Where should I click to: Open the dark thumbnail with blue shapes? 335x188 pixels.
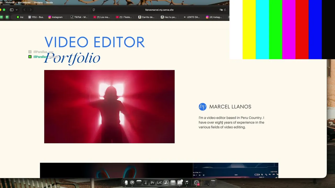[x=116, y=171]
